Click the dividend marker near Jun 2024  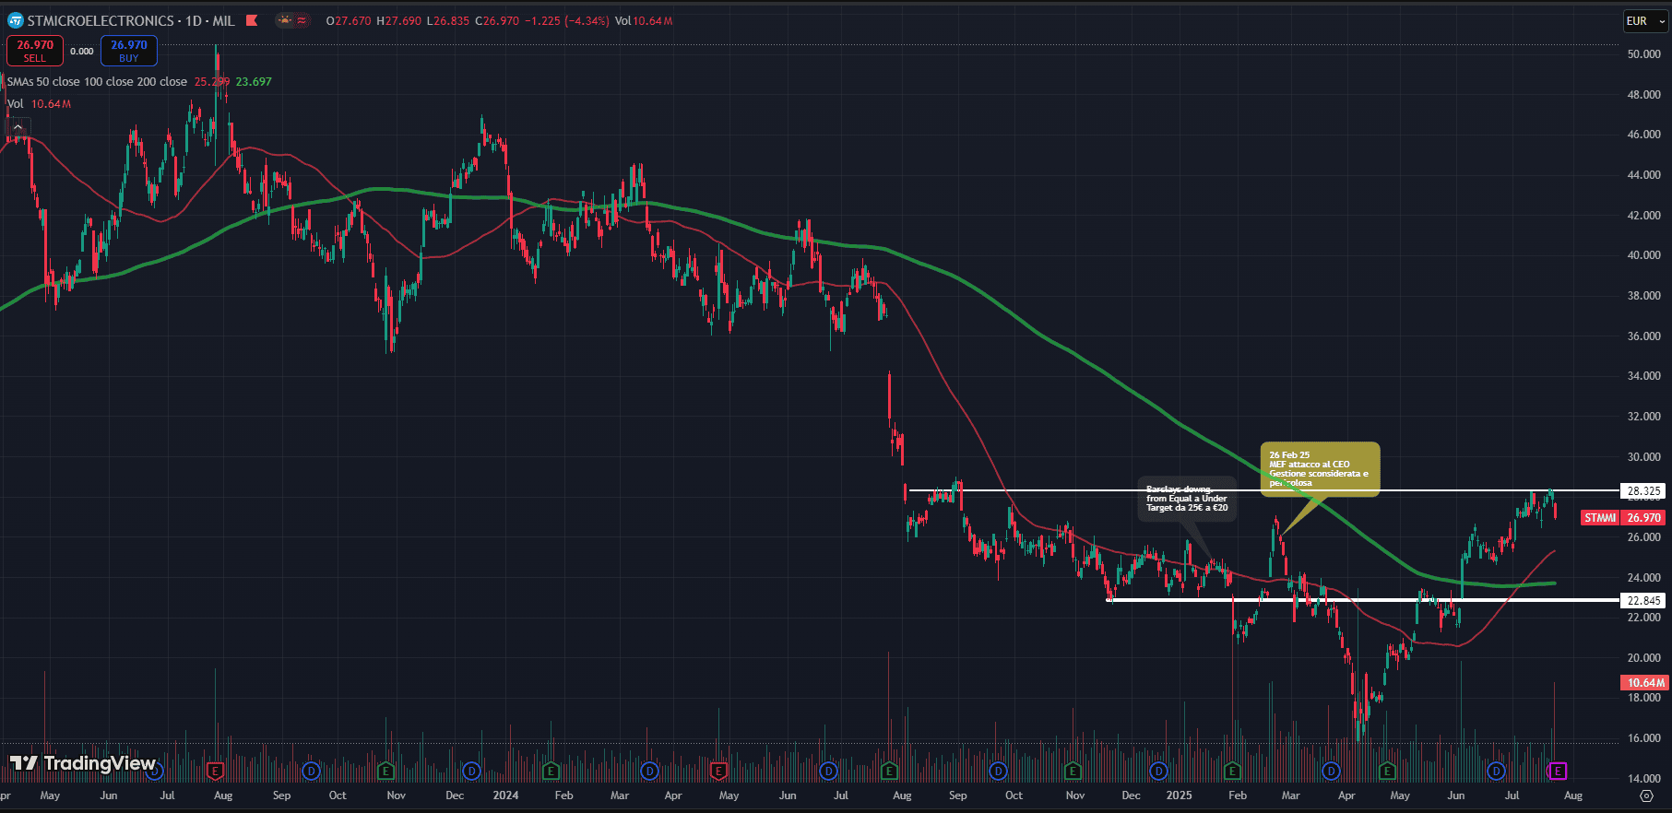(x=828, y=771)
